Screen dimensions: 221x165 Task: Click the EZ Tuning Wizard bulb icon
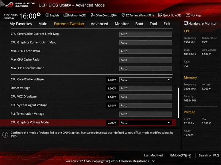123,15
